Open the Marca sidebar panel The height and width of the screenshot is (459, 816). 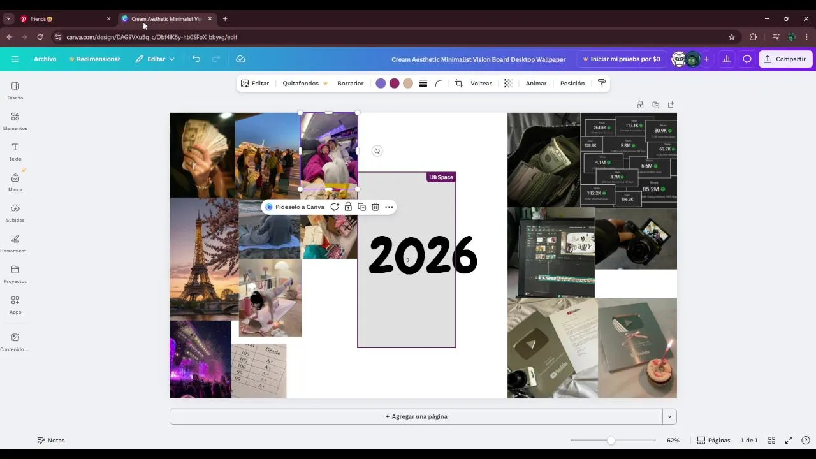(x=15, y=182)
